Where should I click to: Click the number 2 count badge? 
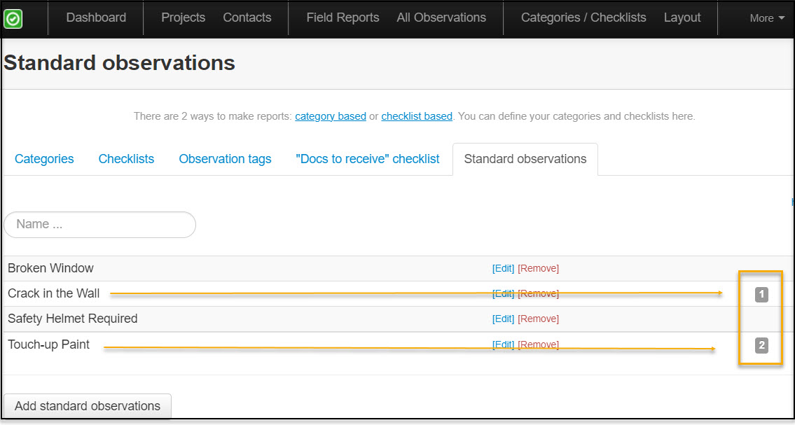pos(761,344)
